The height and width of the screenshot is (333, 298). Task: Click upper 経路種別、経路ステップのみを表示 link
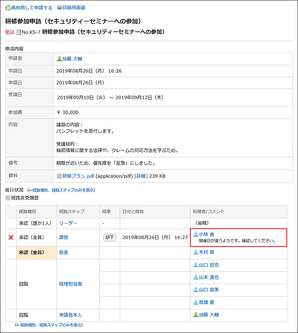tap(63, 190)
